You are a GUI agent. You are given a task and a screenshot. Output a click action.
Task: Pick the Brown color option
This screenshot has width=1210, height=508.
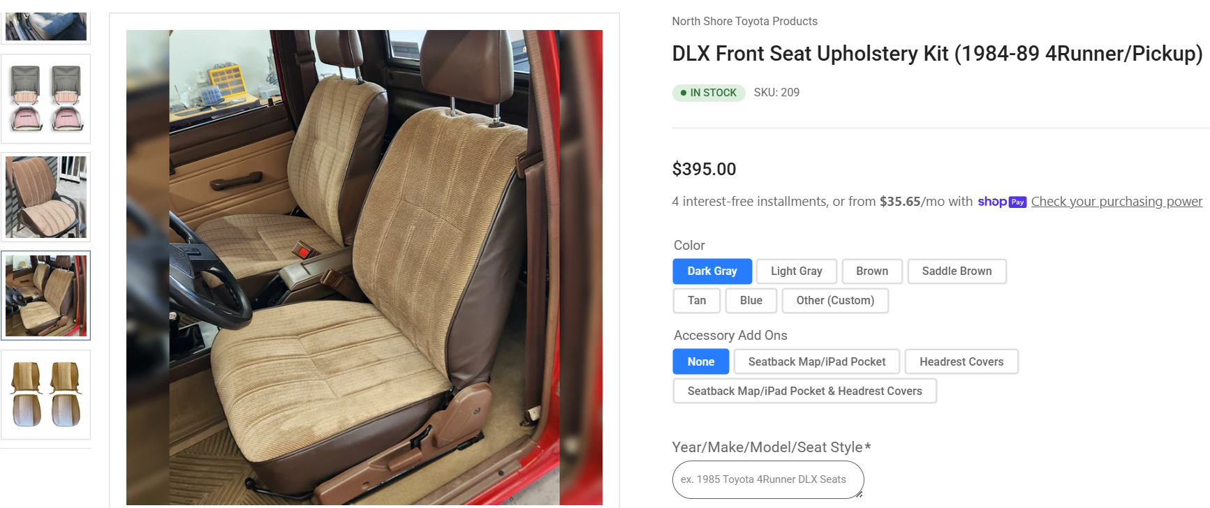872,271
